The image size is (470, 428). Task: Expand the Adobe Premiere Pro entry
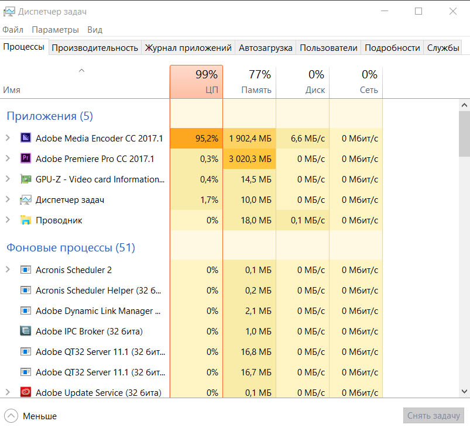click(8, 158)
